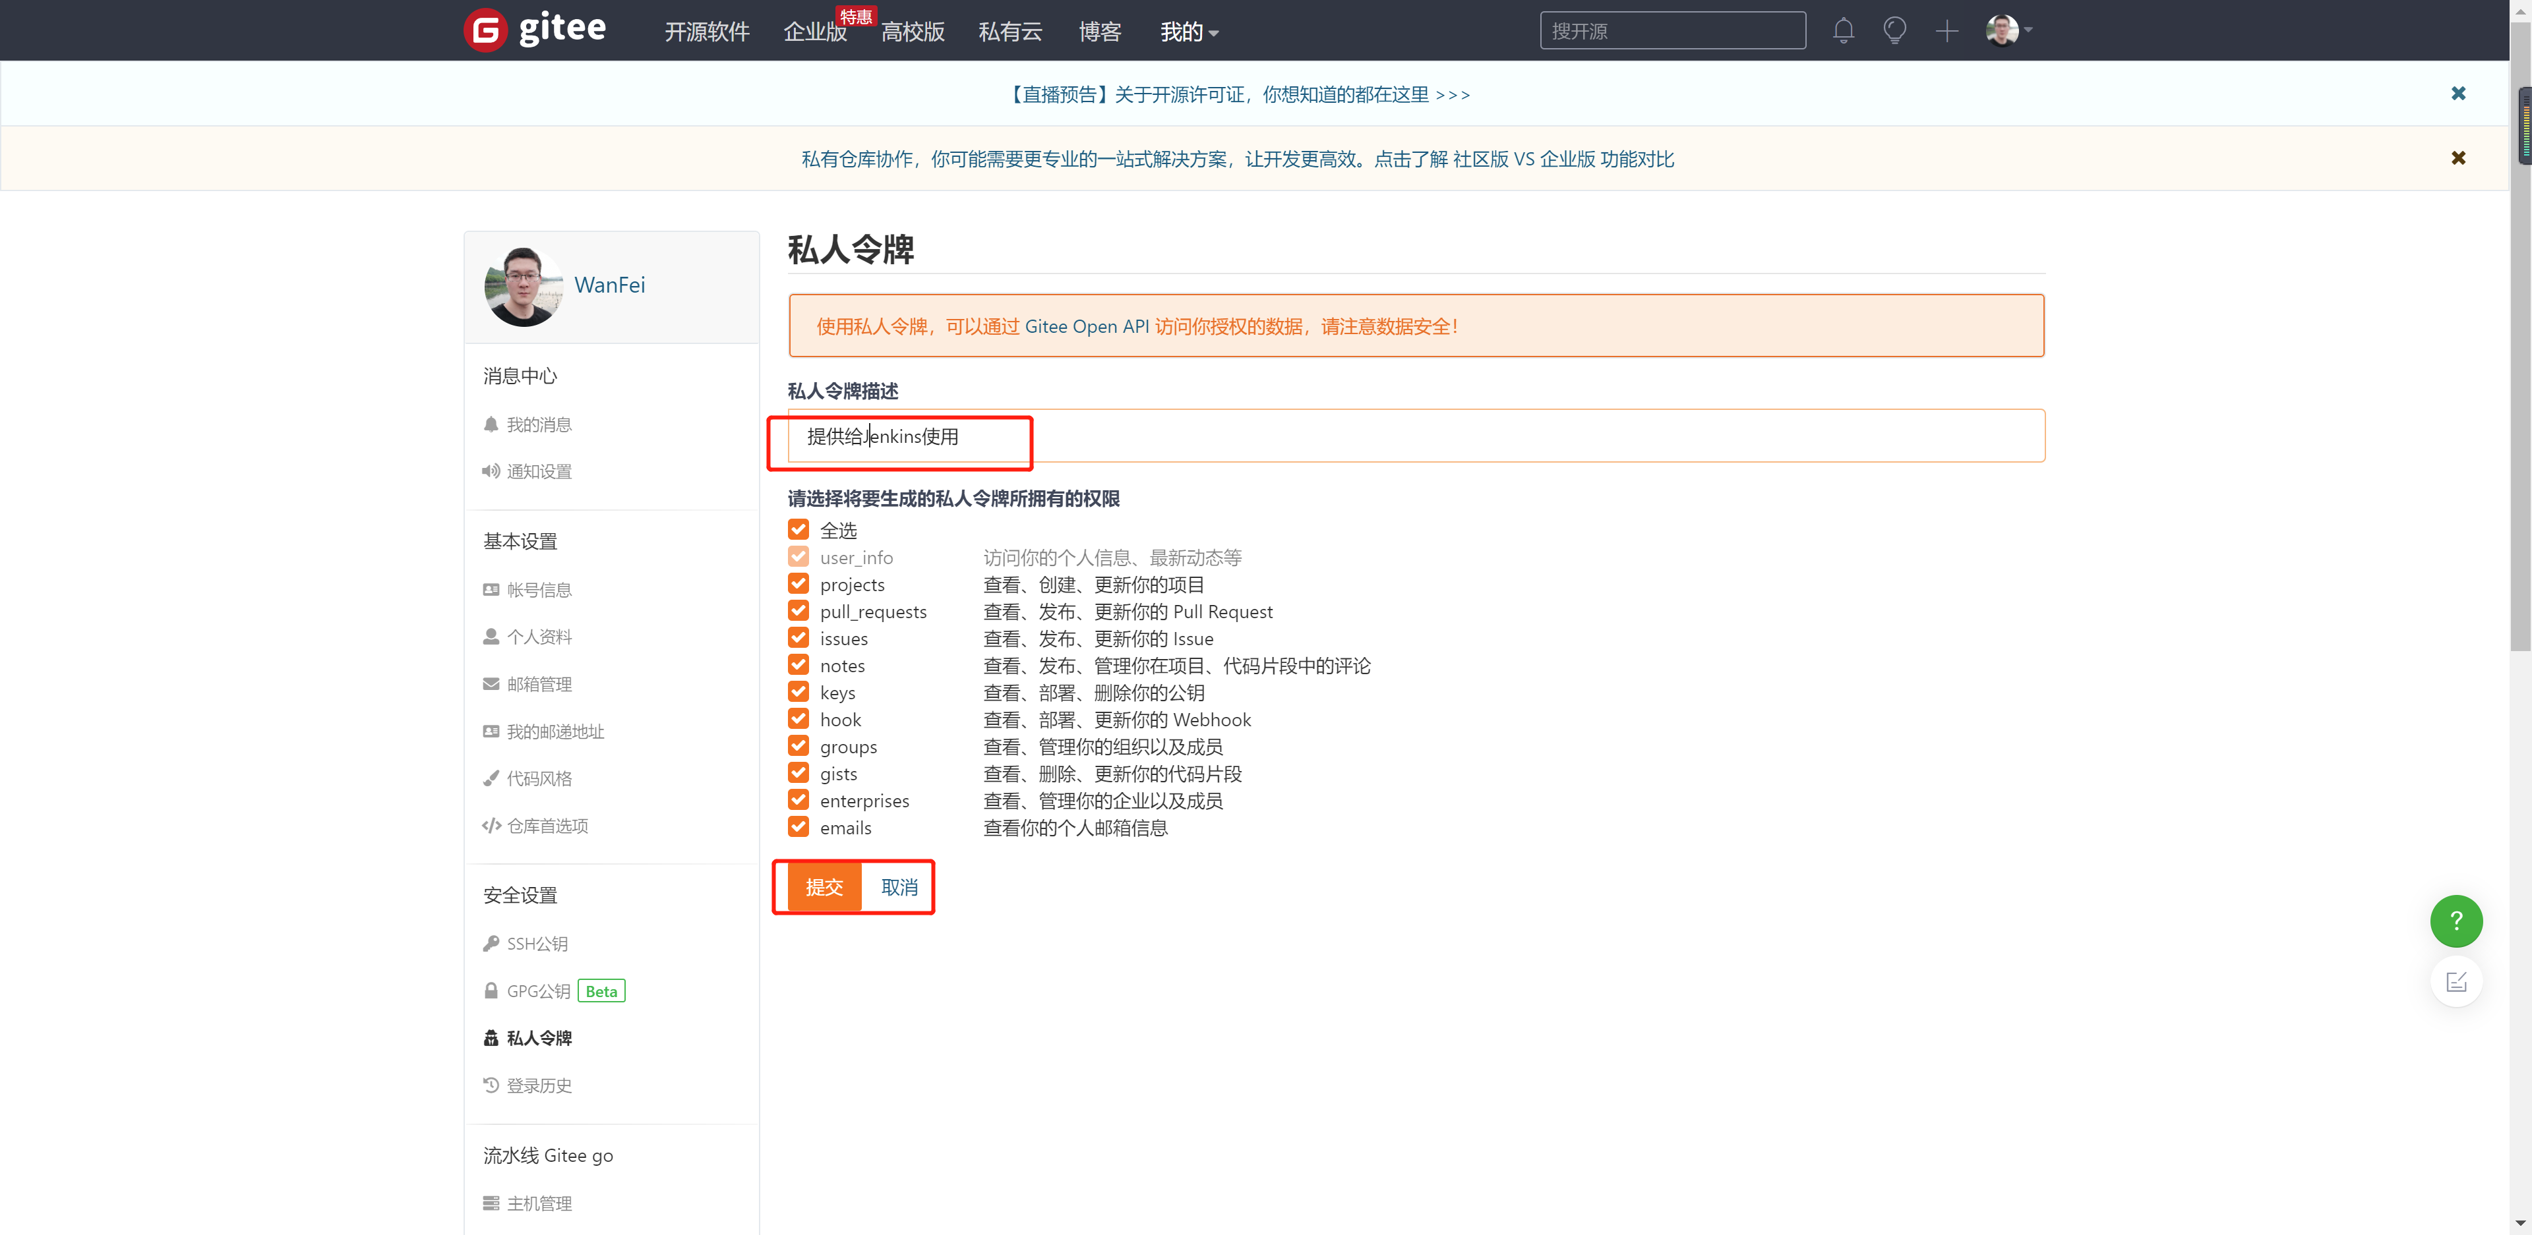Open the 博客 menu item
This screenshot has width=2532, height=1235.
(x=1099, y=32)
